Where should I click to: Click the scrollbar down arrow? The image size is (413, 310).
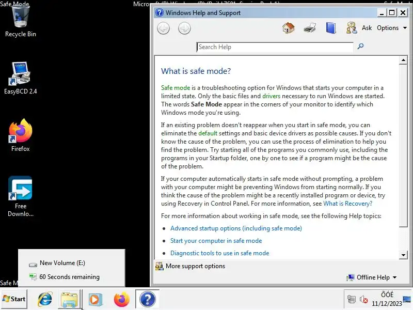point(403,255)
